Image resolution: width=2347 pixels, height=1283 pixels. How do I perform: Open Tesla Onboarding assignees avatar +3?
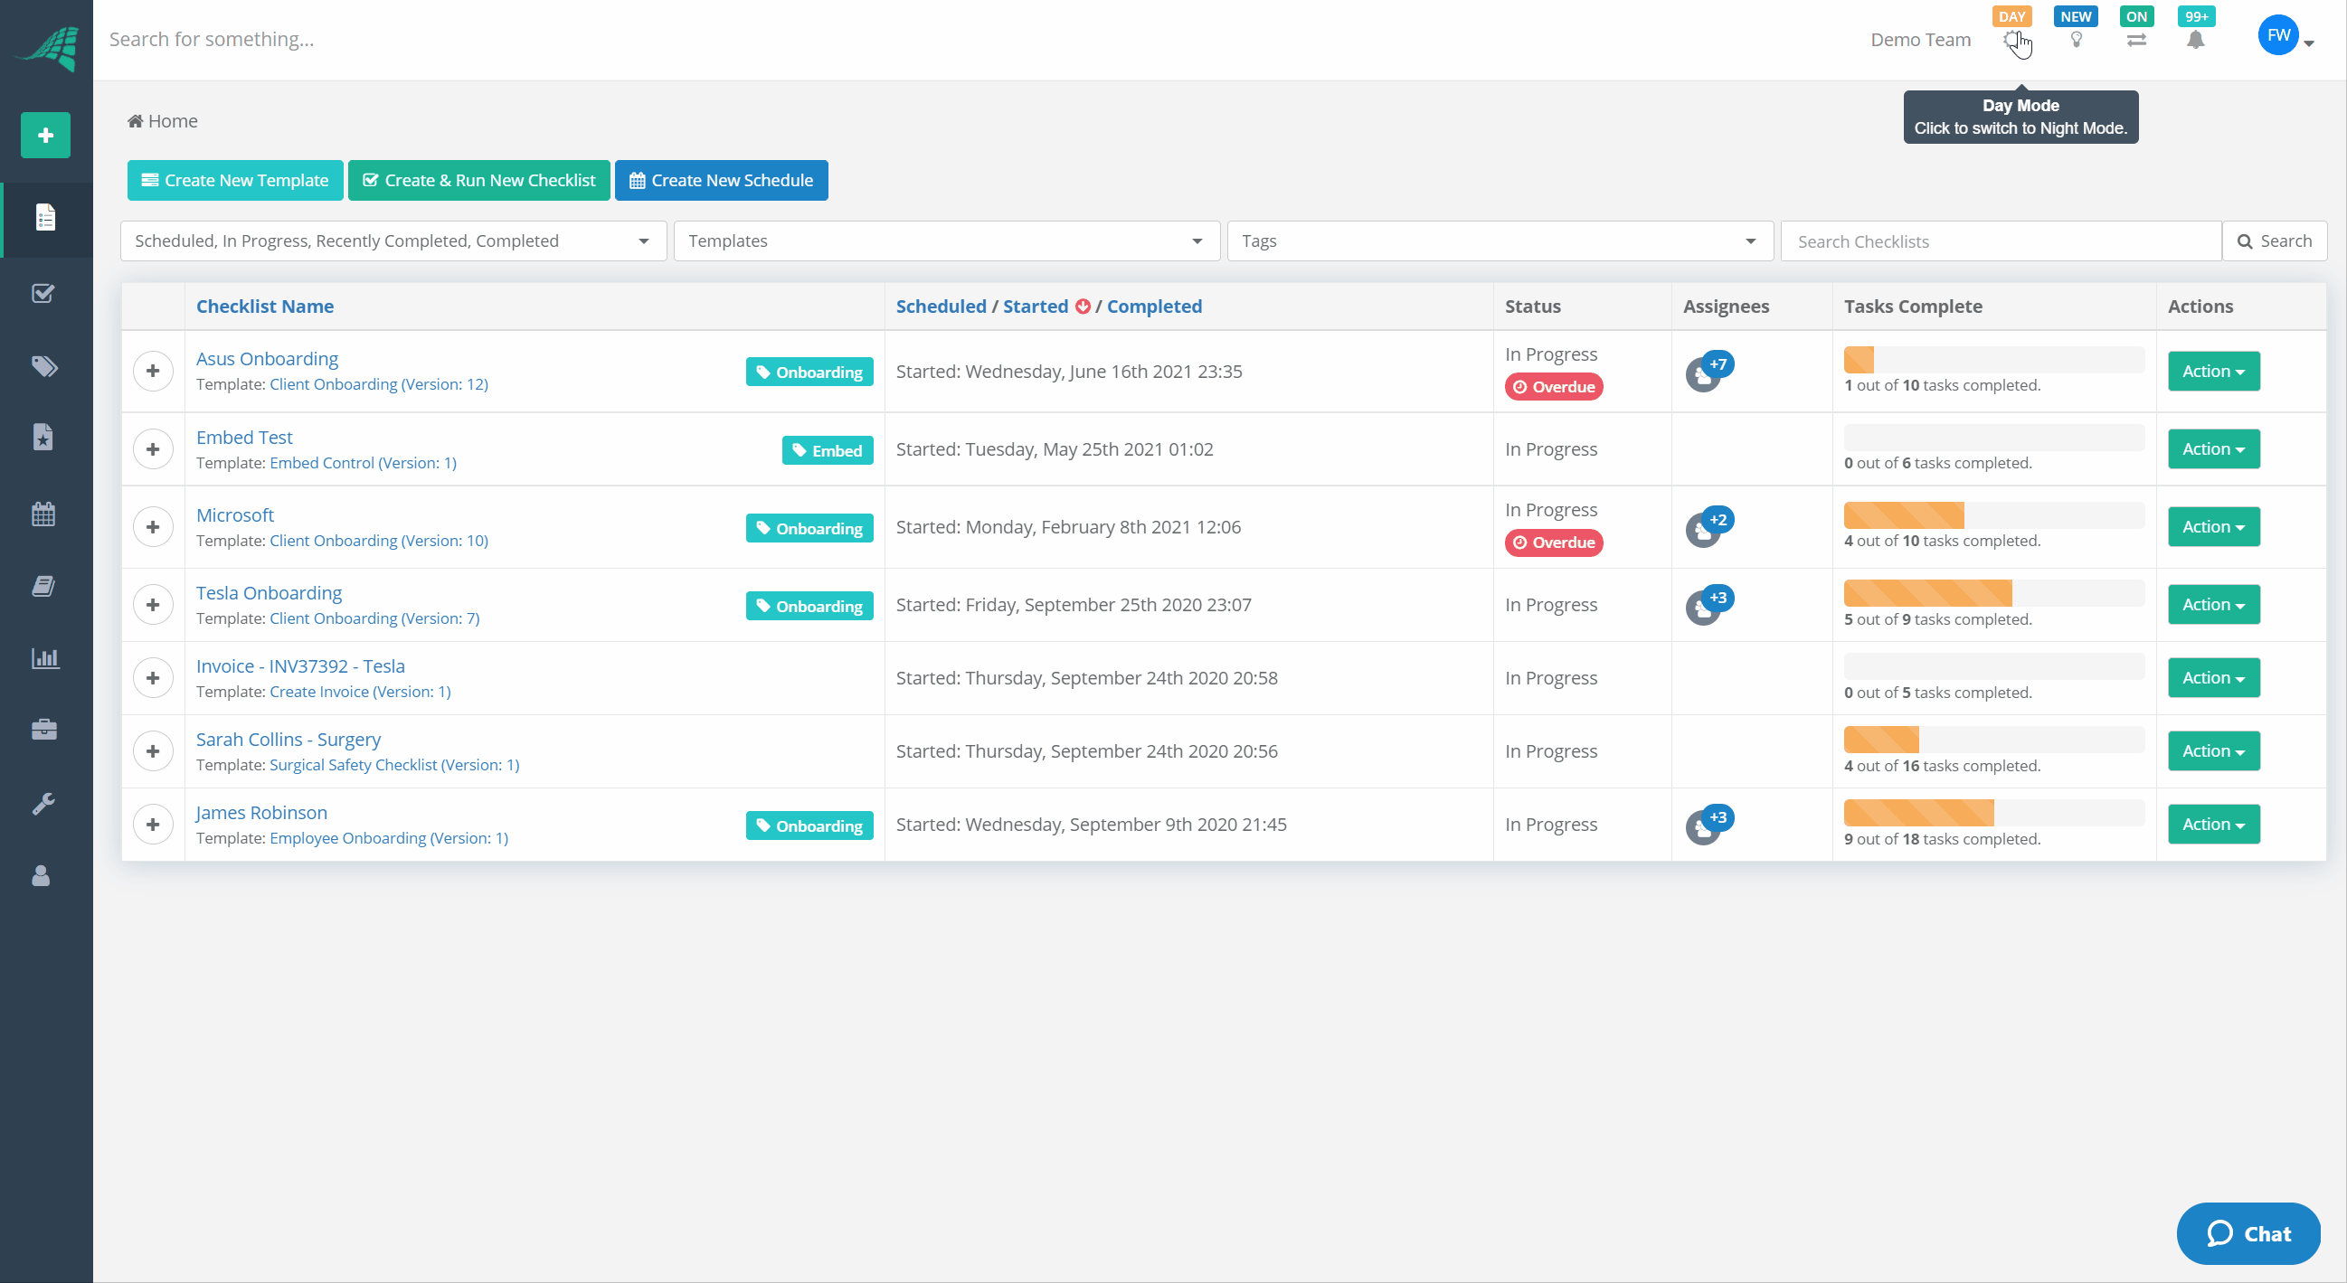(1709, 605)
